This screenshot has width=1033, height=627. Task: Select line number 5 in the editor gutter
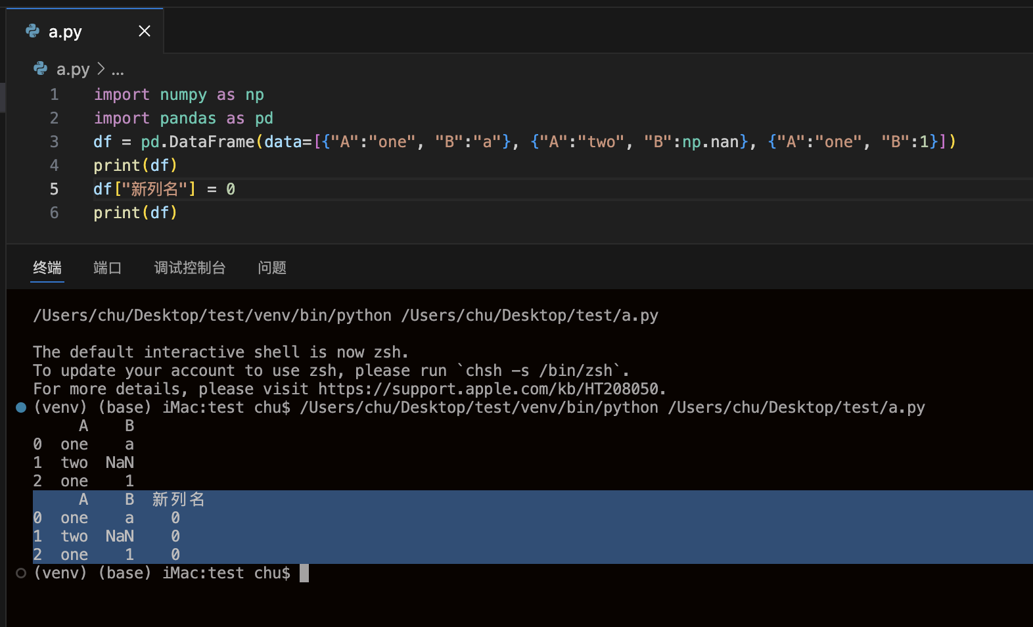(54, 189)
